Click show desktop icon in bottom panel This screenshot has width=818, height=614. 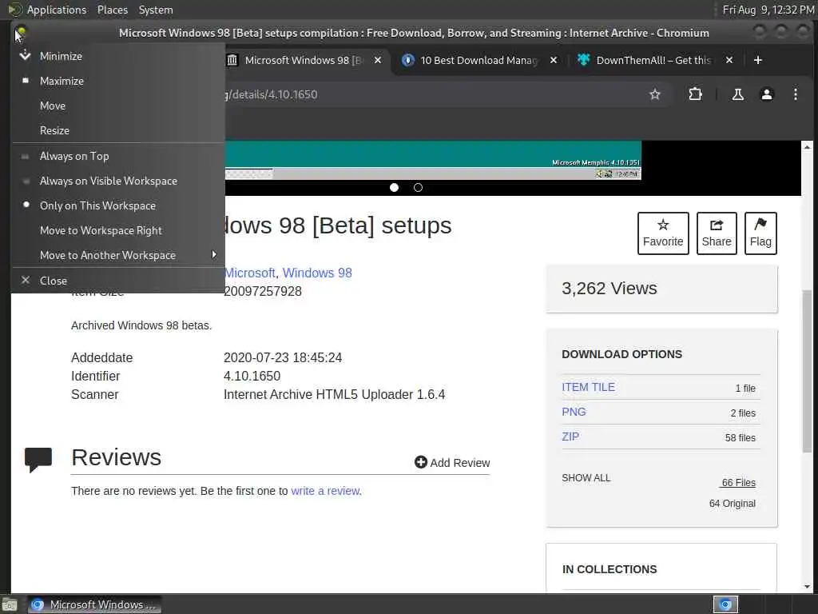click(9, 604)
